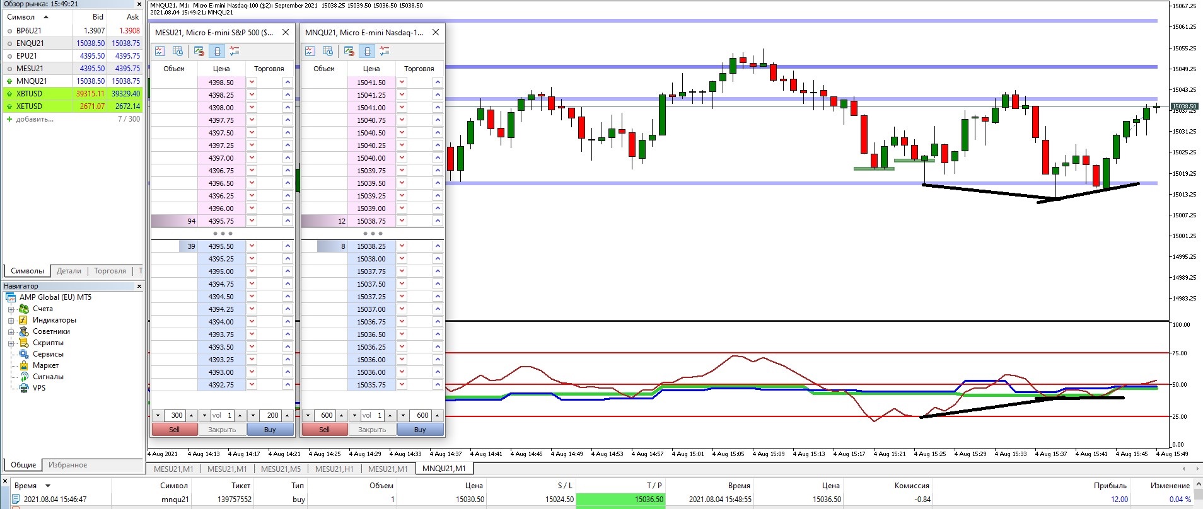Decrease the 300 stop value in MESU21 window
The height and width of the screenshot is (509, 1203).
(x=158, y=415)
